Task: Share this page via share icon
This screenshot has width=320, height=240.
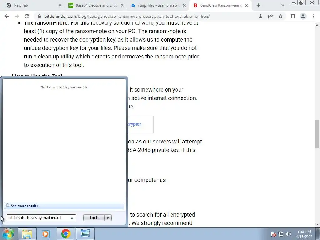Action: click(271, 16)
